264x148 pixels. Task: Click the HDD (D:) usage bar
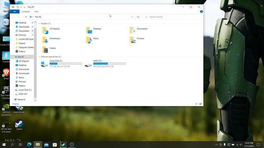tap(109, 64)
